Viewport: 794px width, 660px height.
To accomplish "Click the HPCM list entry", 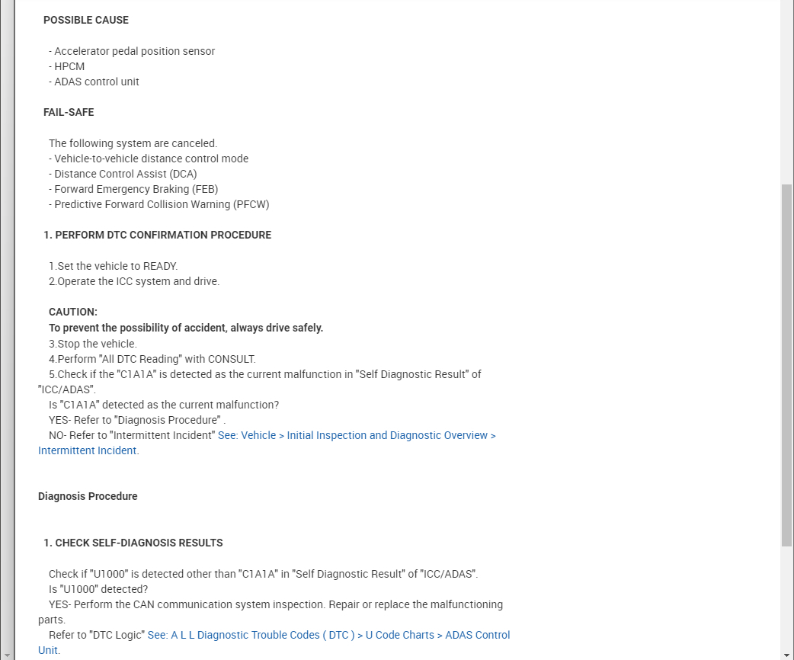I will click(67, 66).
